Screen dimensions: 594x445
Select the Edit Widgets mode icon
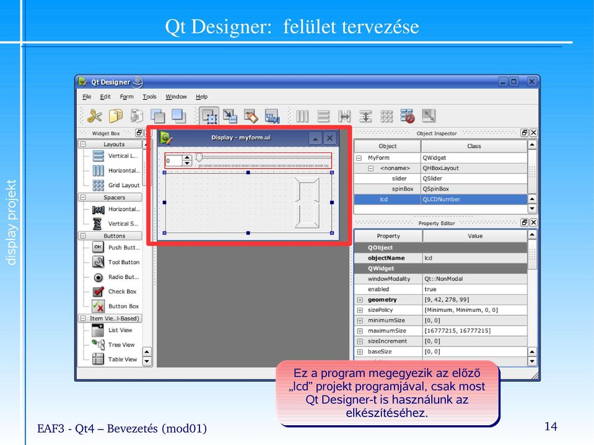209,116
